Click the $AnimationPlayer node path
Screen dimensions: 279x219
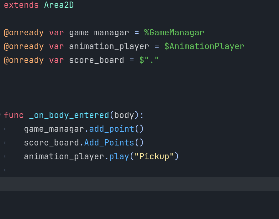coord(204,46)
